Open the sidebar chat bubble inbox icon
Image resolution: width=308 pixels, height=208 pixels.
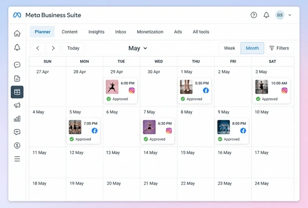(x=17, y=65)
